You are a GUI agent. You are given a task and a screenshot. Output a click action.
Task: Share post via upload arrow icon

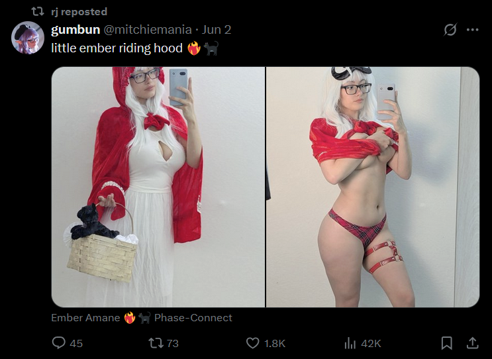point(472,343)
